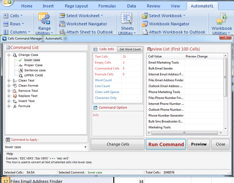Viewport: 234px width, 183px height.
Task: Click the Marketing Tools preview row
Action: coord(185,127)
